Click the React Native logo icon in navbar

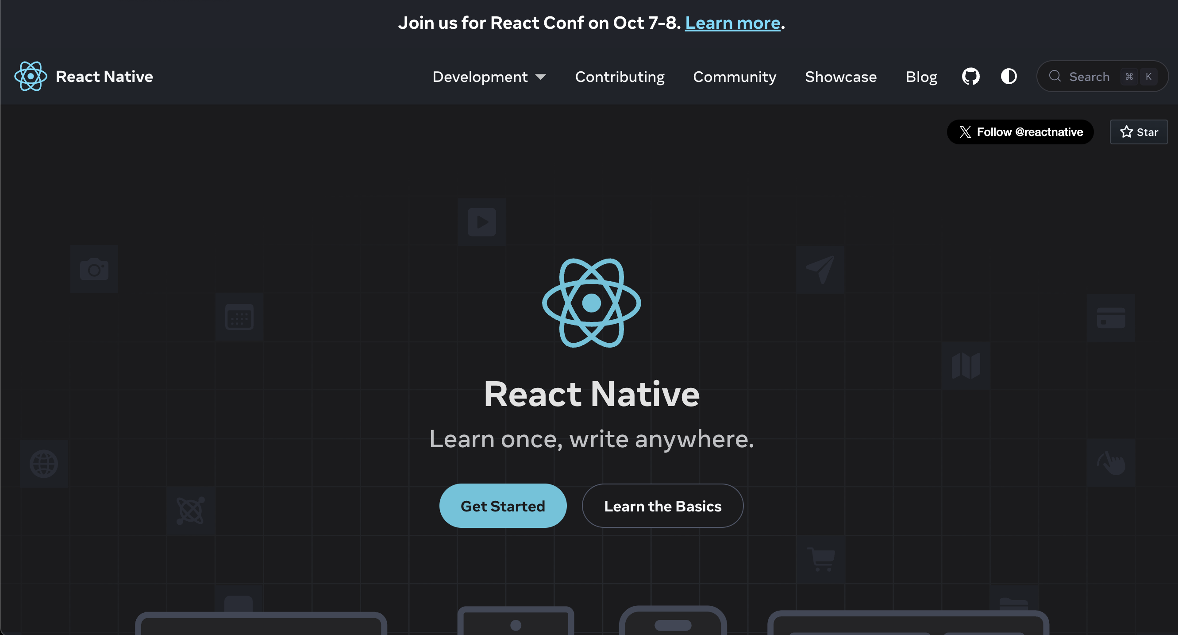[30, 77]
